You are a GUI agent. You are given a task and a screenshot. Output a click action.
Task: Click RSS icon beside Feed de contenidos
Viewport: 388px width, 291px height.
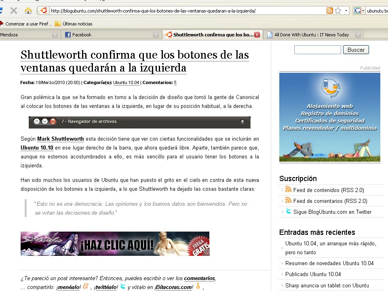coord(288,189)
